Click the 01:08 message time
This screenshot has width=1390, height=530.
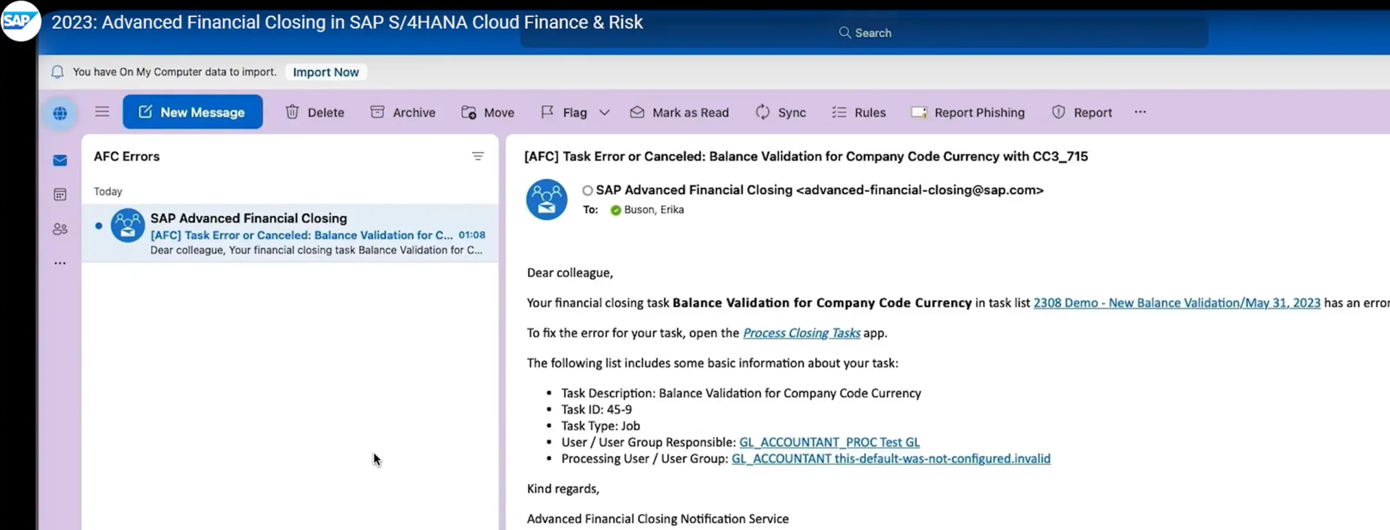pos(472,235)
